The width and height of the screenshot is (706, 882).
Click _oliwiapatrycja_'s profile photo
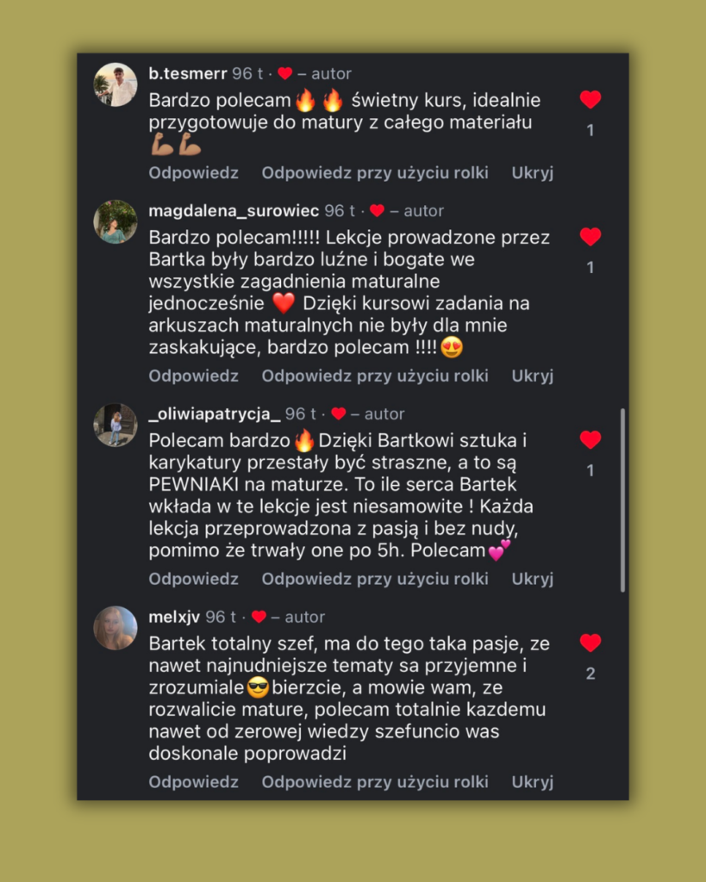pos(116,425)
